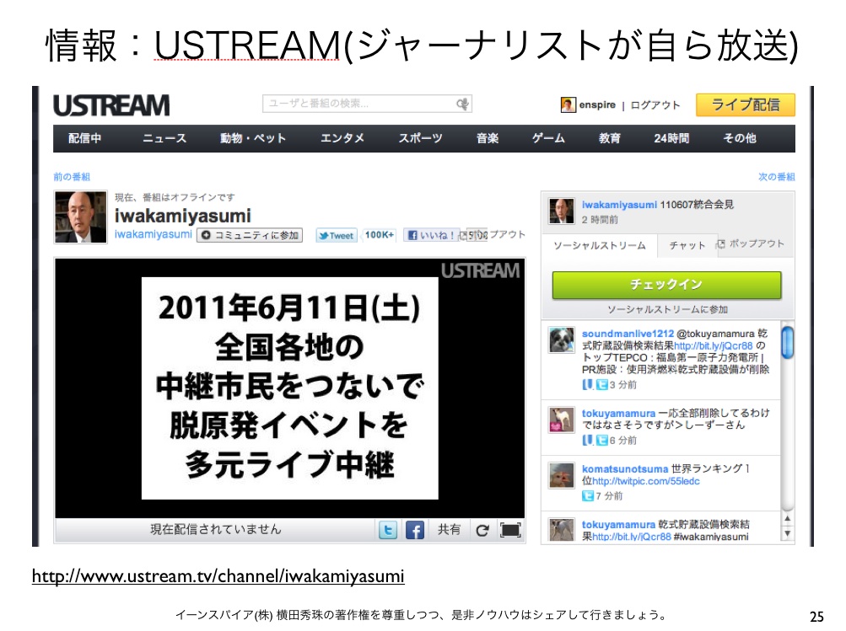The height and width of the screenshot is (631, 846).
Task: Click the 100K+ tweet count bubble
Action: click(x=380, y=236)
